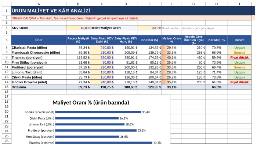This screenshot has width=257, height=144.
Task: Click the Maliyet Oranı % header
Action: (x=171, y=40)
